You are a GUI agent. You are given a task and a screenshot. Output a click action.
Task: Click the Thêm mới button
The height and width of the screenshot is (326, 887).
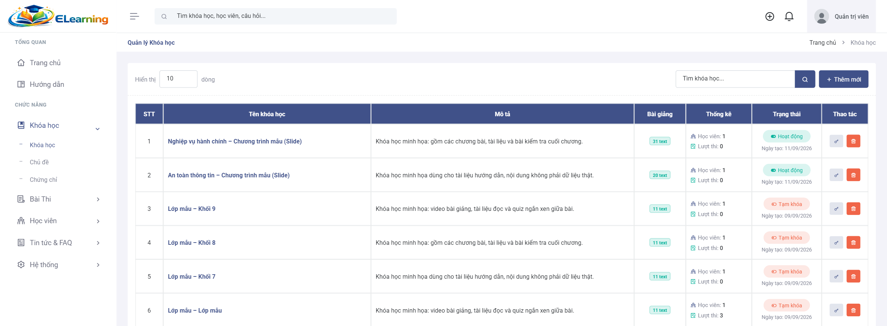click(x=843, y=79)
